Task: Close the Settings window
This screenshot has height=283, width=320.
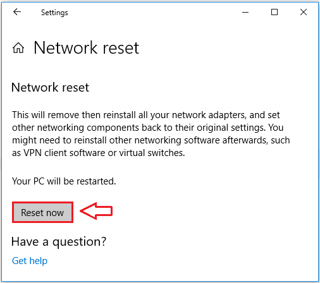Action: pyautogui.click(x=304, y=12)
